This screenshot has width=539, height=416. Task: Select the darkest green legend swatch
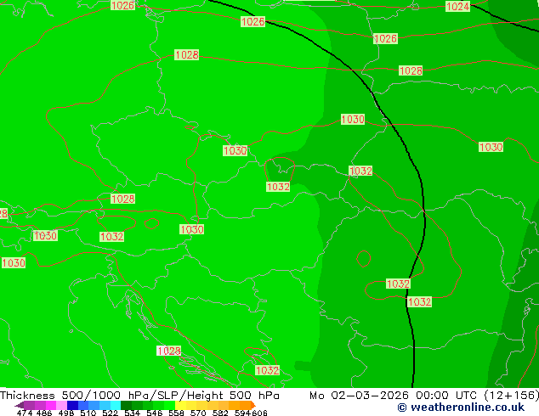click(x=126, y=405)
